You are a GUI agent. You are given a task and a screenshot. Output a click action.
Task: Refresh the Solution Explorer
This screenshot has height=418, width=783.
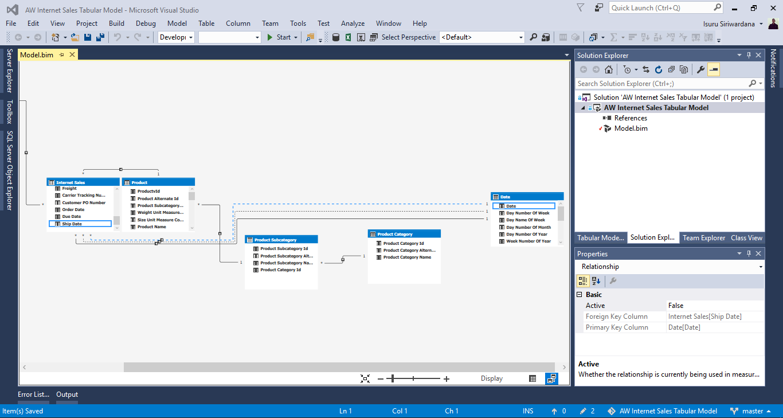[x=659, y=69]
